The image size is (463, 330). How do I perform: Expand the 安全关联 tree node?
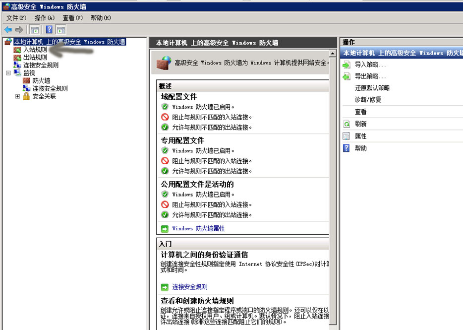click(x=18, y=96)
